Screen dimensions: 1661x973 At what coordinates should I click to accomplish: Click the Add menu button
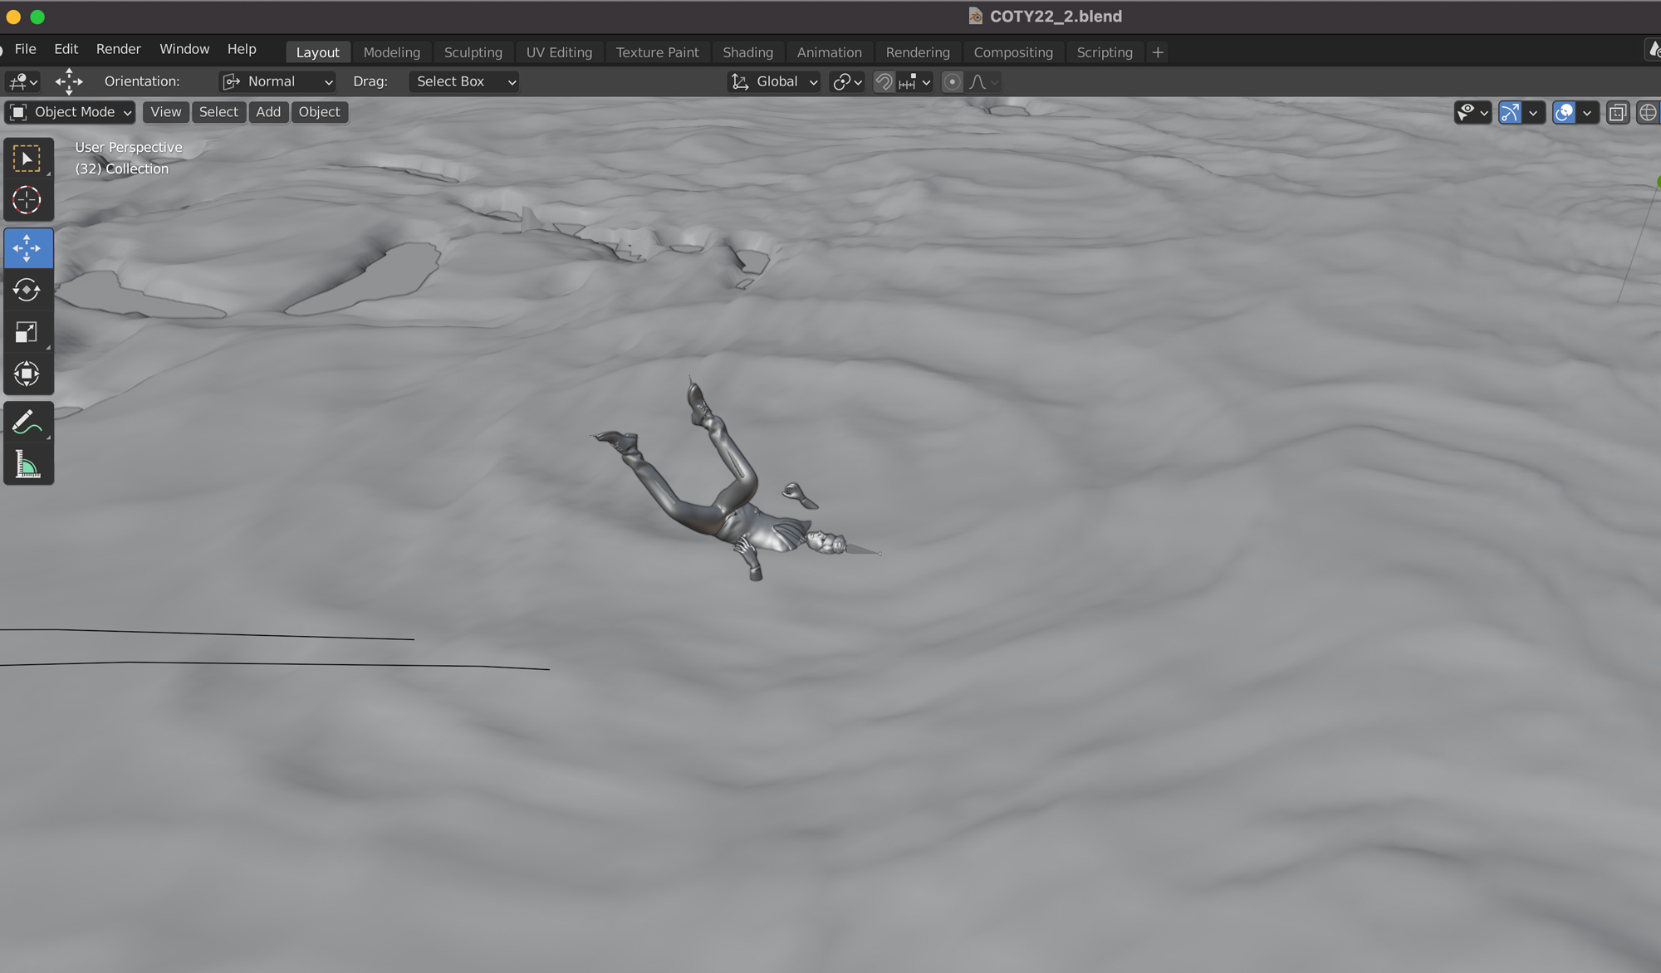(267, 112)
